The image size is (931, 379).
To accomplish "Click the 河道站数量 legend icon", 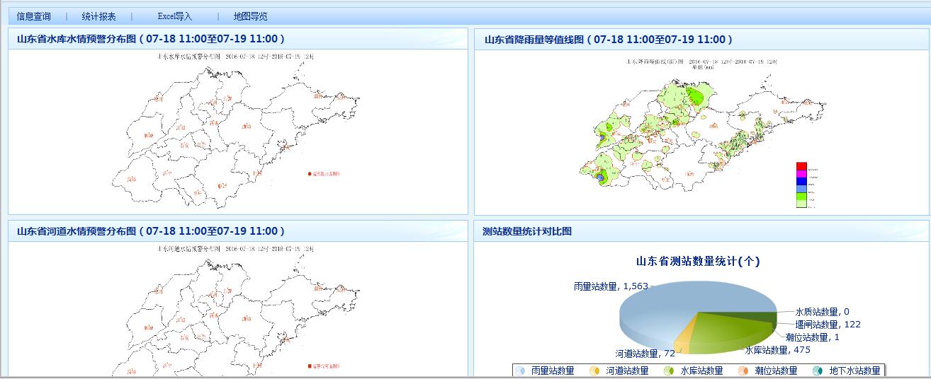I will pyautogui.click(x=595, y=371).
